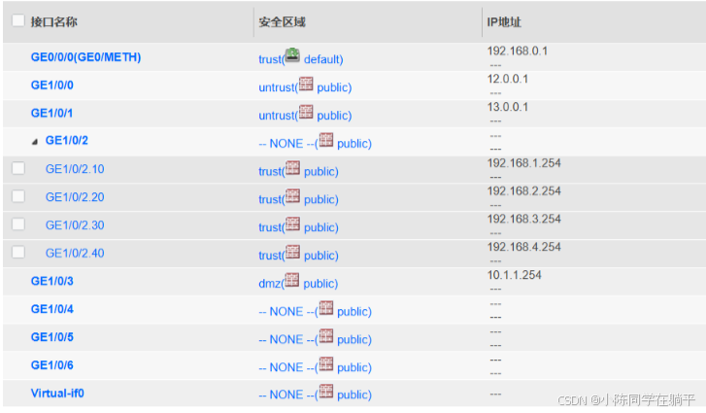Viewport: 706px width, 413px height.
Task: Sort by the 接口名称 column header
Action: coord(53,21)
